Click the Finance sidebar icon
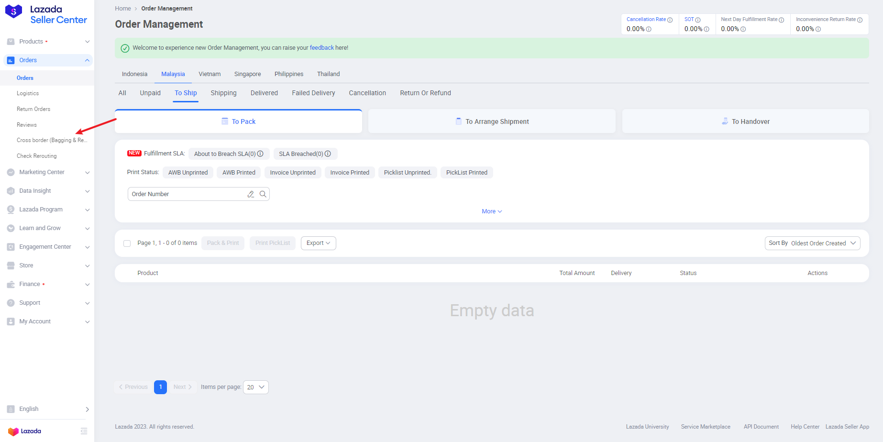 coord(11,284)
